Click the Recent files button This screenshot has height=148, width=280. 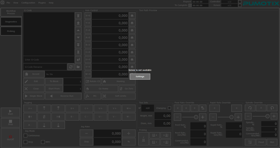pyautogui.click(x=34, y=74)
